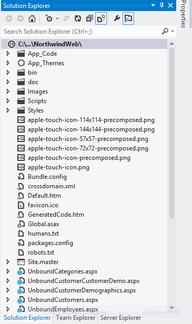Open the Properties side tab
The width and height of the screenshot is (192, 324).
click(x=183, y=14)
